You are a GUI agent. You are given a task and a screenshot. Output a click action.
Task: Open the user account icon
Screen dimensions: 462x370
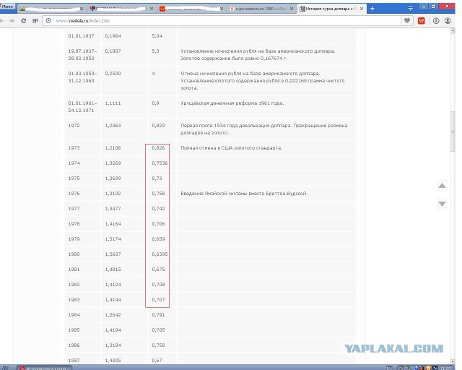point(448,21)
